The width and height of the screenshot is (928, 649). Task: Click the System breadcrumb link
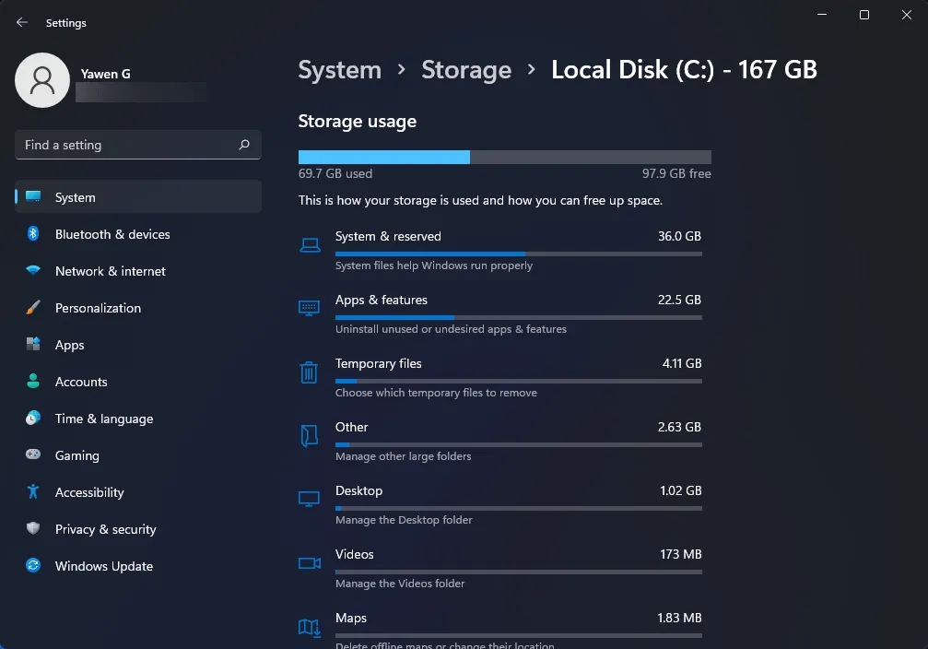pyautogui.click(x=339, y=69)
